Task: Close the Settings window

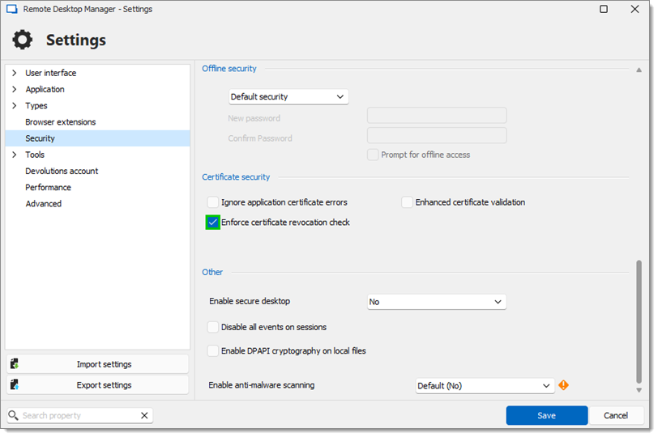Action: point(635,9)
